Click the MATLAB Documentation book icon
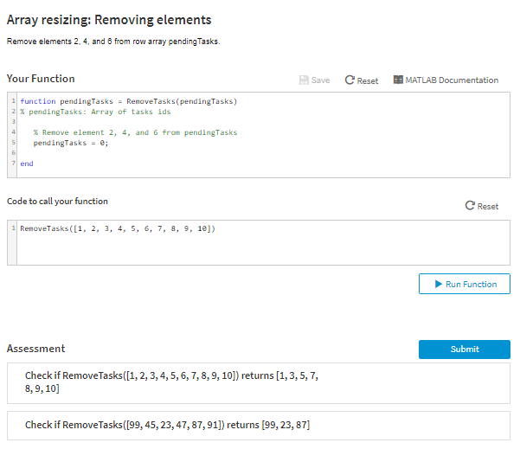520x449 pixels. pos(398,80)
